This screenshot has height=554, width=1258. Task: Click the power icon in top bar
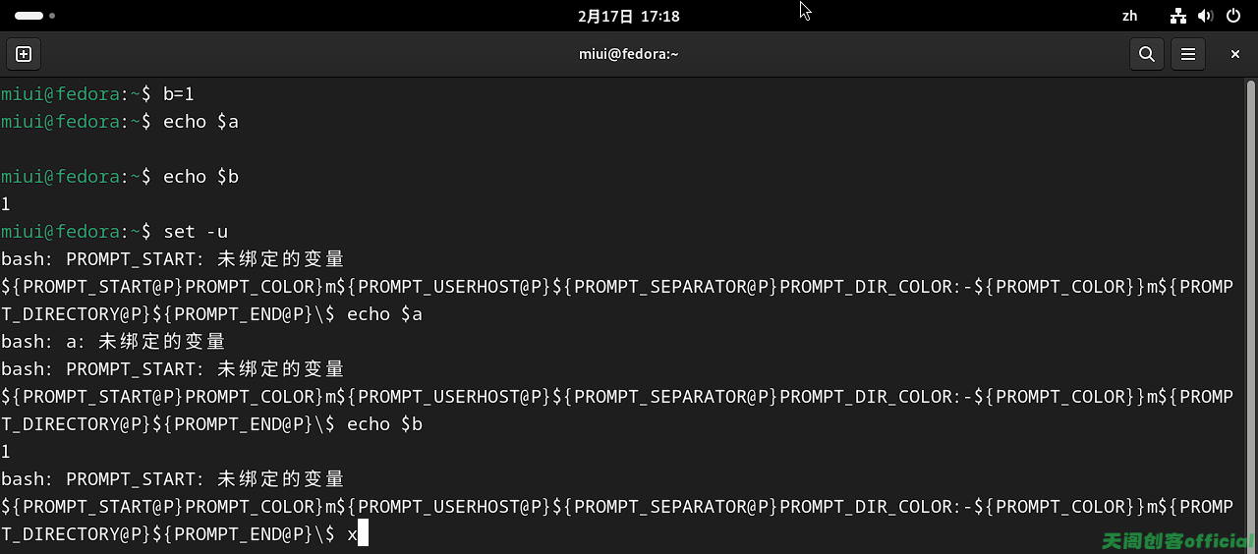point(1233,16)
